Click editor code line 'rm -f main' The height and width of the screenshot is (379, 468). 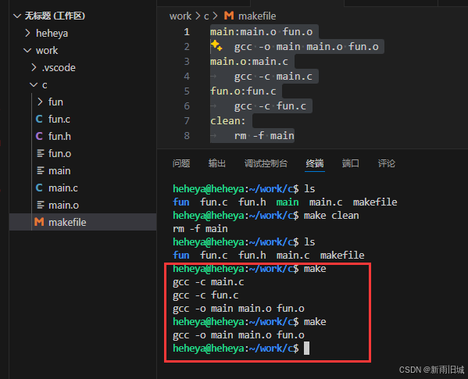tap(264, 136)
